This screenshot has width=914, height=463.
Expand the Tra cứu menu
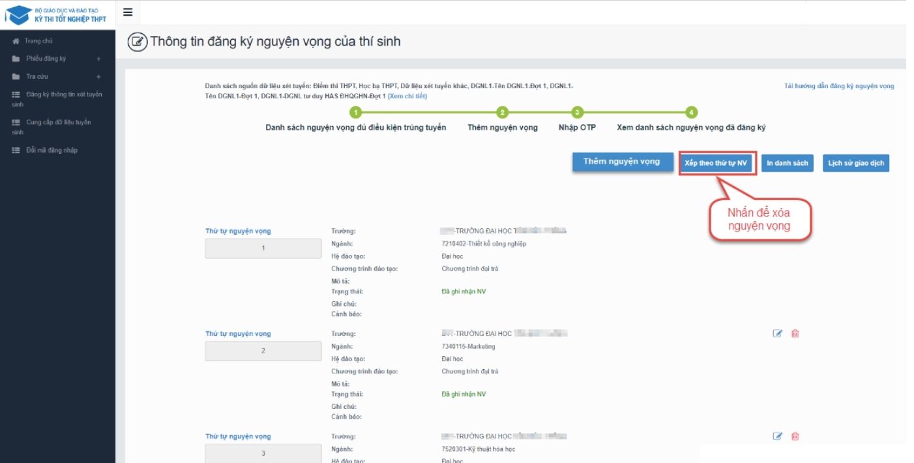(x=98, y=76)
